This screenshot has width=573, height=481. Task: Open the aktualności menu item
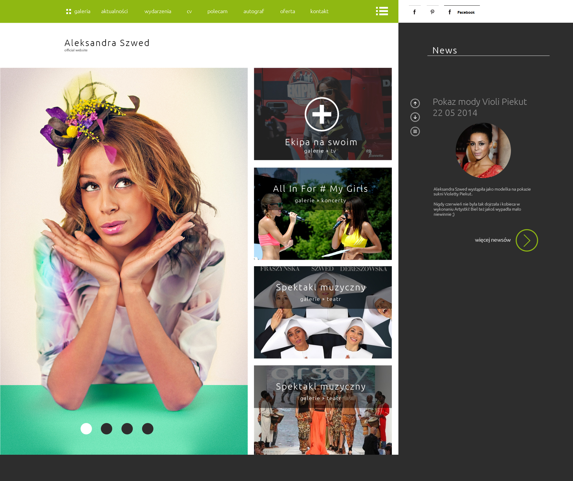[x=114, y=11]
